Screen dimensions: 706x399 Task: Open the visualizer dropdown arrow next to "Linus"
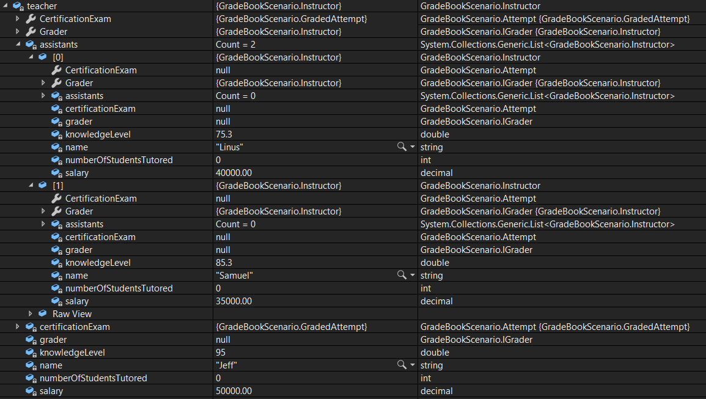pos(413,147)
